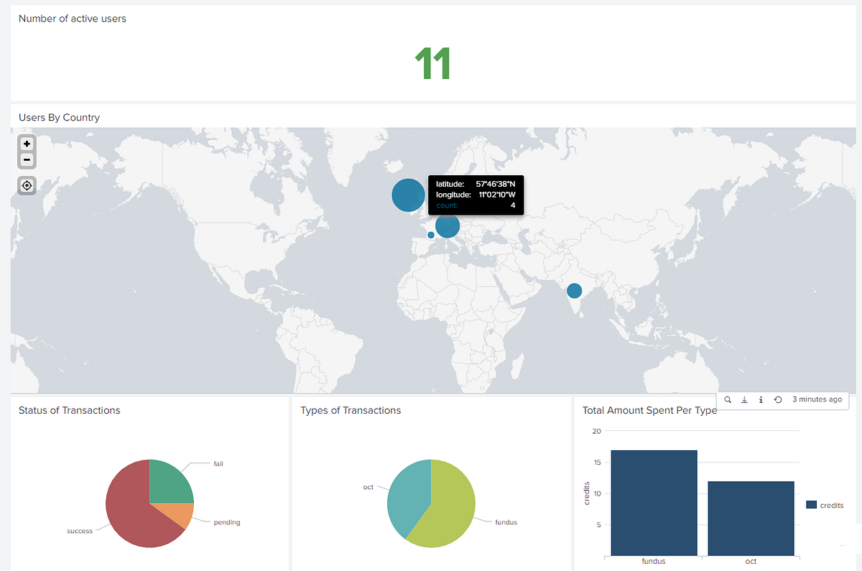This screenshot has width=862, height=571.
Task: Click the fundus bar in the spending chart
Action: (654, 503)
